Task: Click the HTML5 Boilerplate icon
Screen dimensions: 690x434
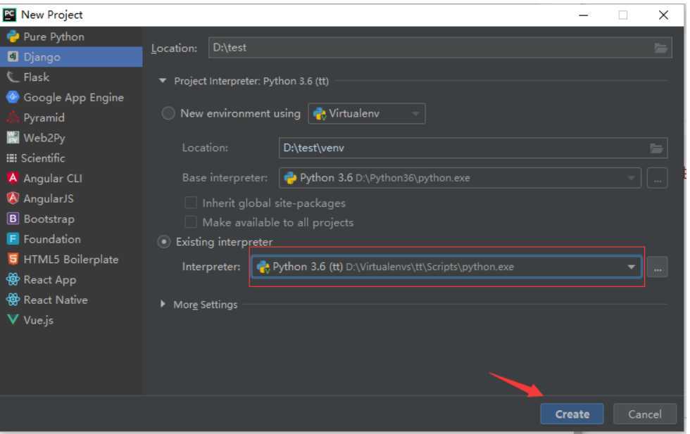Action: coord(13,259)
